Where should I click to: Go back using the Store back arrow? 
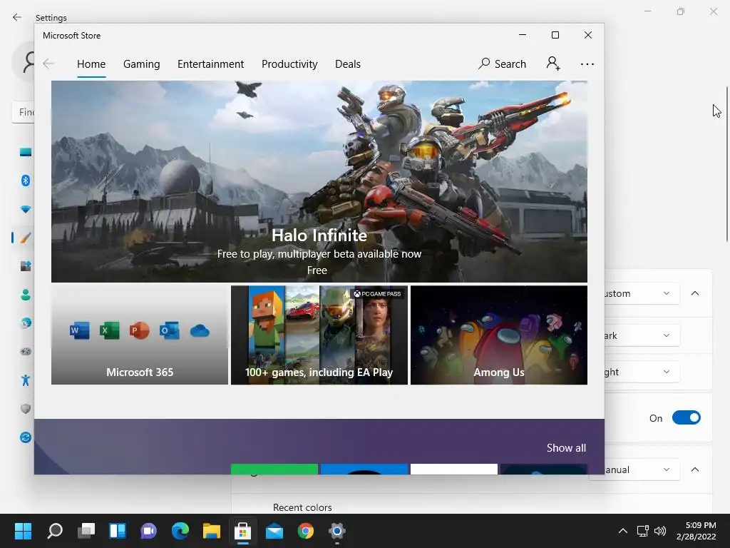coord(48,64)
